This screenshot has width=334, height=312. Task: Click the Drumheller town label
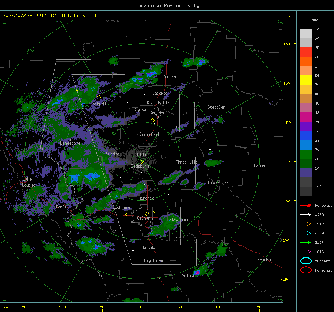[x=217, y=183]
